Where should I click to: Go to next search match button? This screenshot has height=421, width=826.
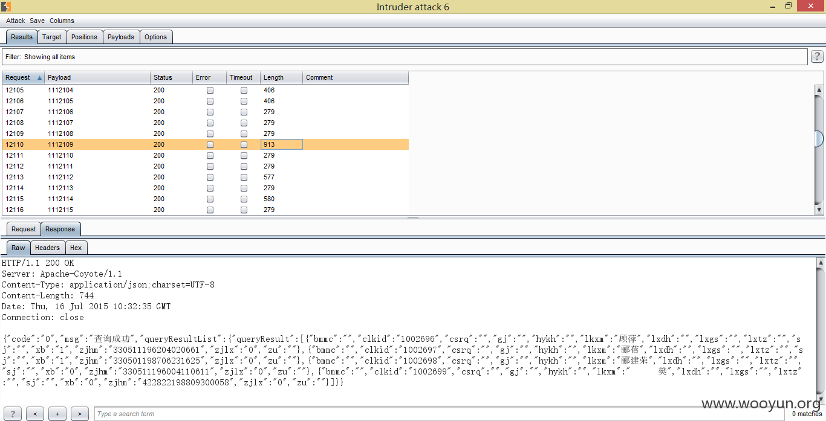click(80, 414)
